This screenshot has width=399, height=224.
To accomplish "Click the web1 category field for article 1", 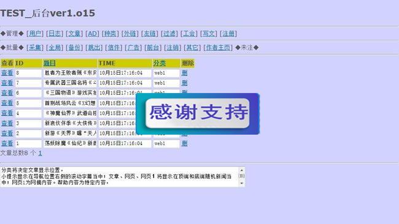I will [166, 144].
